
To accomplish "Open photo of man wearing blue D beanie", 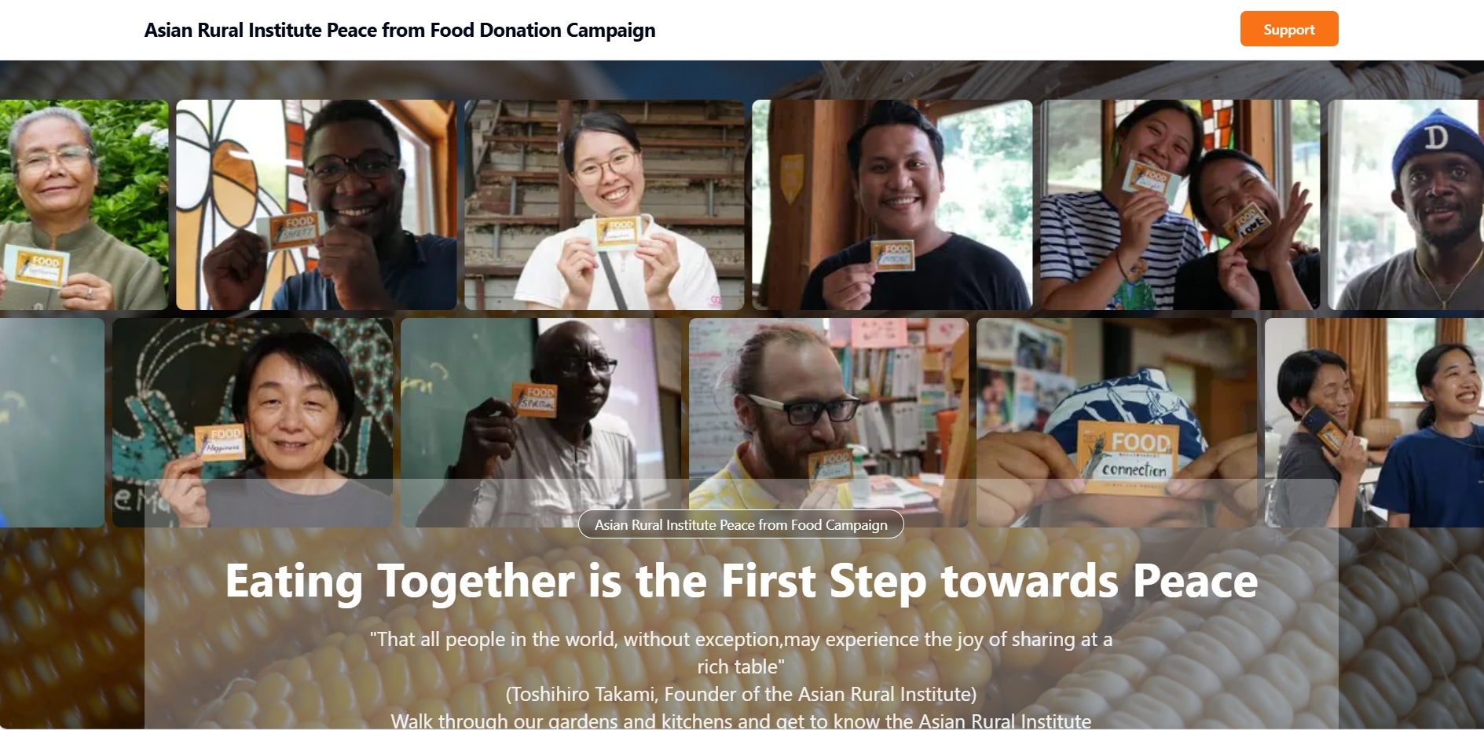I will click(x=1406, y=205).
